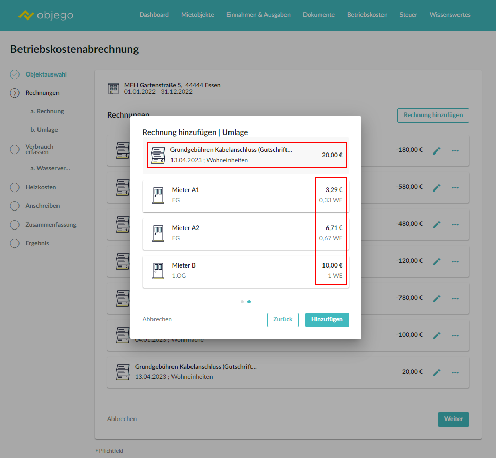The height and width of the screenshot is (458, 496).
Task: Click Abbrechen link inside the dialog
Action: (157, 319)
